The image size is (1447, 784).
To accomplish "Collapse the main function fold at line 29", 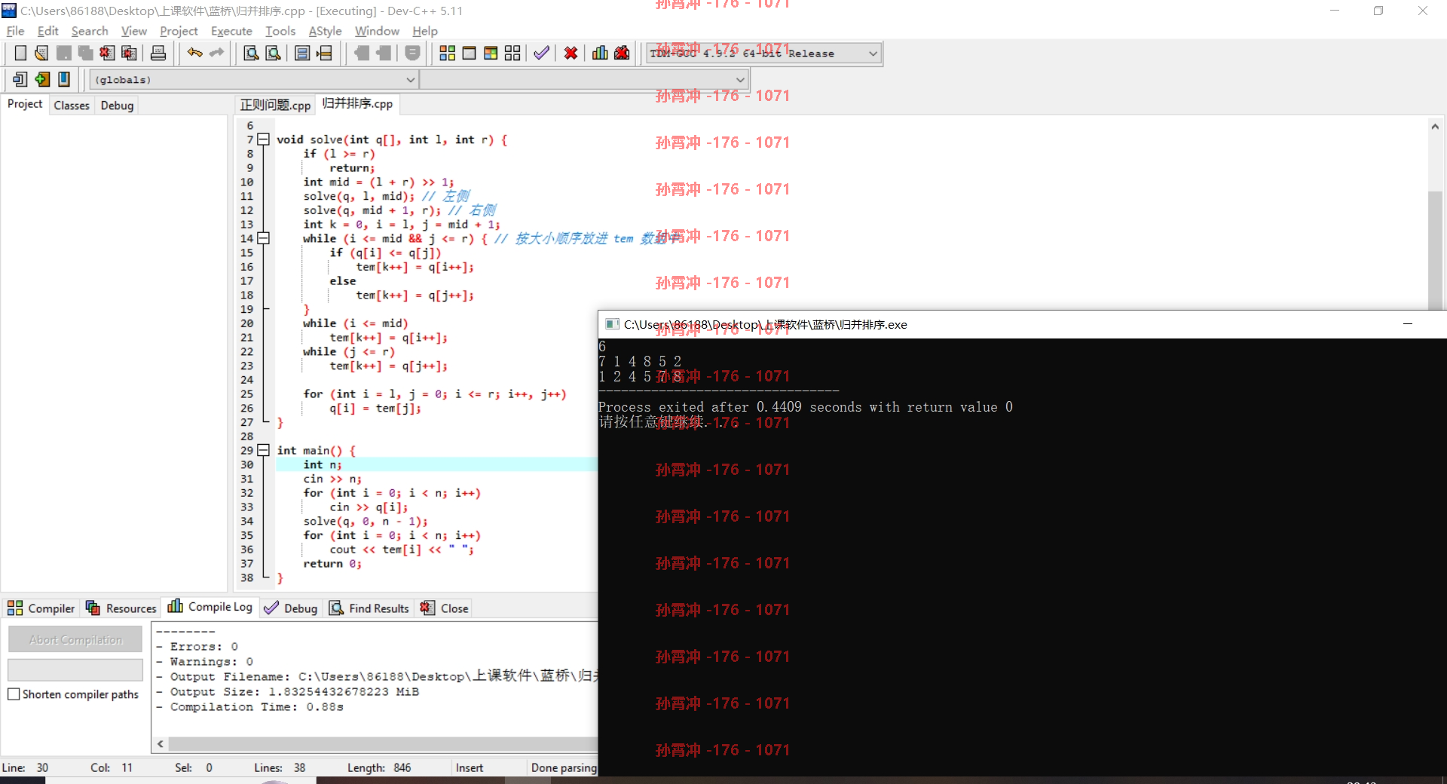I will click(263, 450).
